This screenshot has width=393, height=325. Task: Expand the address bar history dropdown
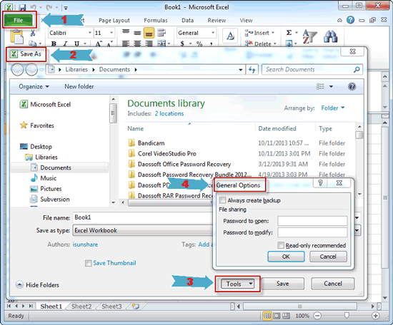pos(241,70)
